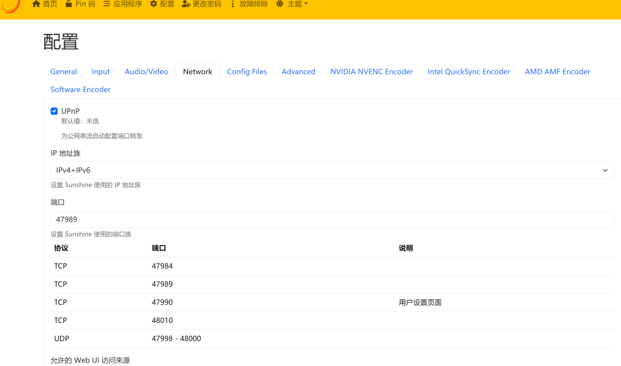Click the configuration gear icon

tap(153, 4)
